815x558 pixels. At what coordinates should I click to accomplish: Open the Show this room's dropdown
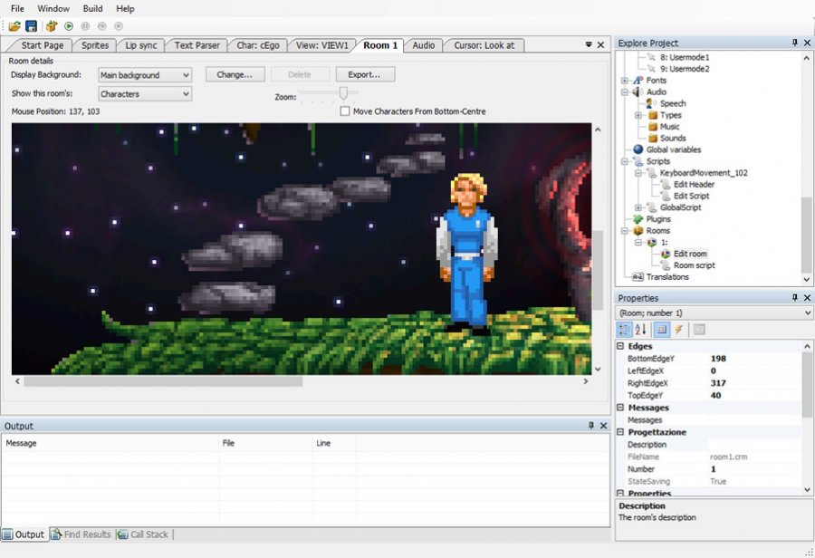145,93
